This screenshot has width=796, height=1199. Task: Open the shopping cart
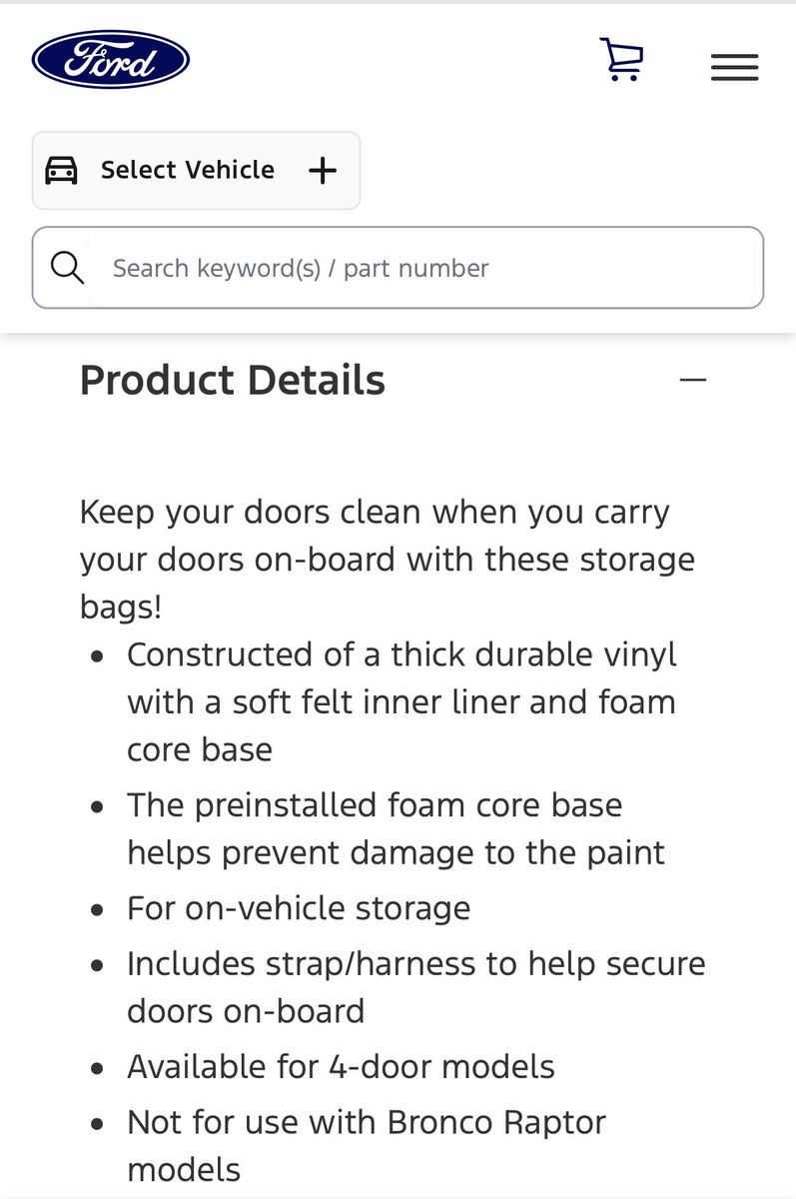621,59
